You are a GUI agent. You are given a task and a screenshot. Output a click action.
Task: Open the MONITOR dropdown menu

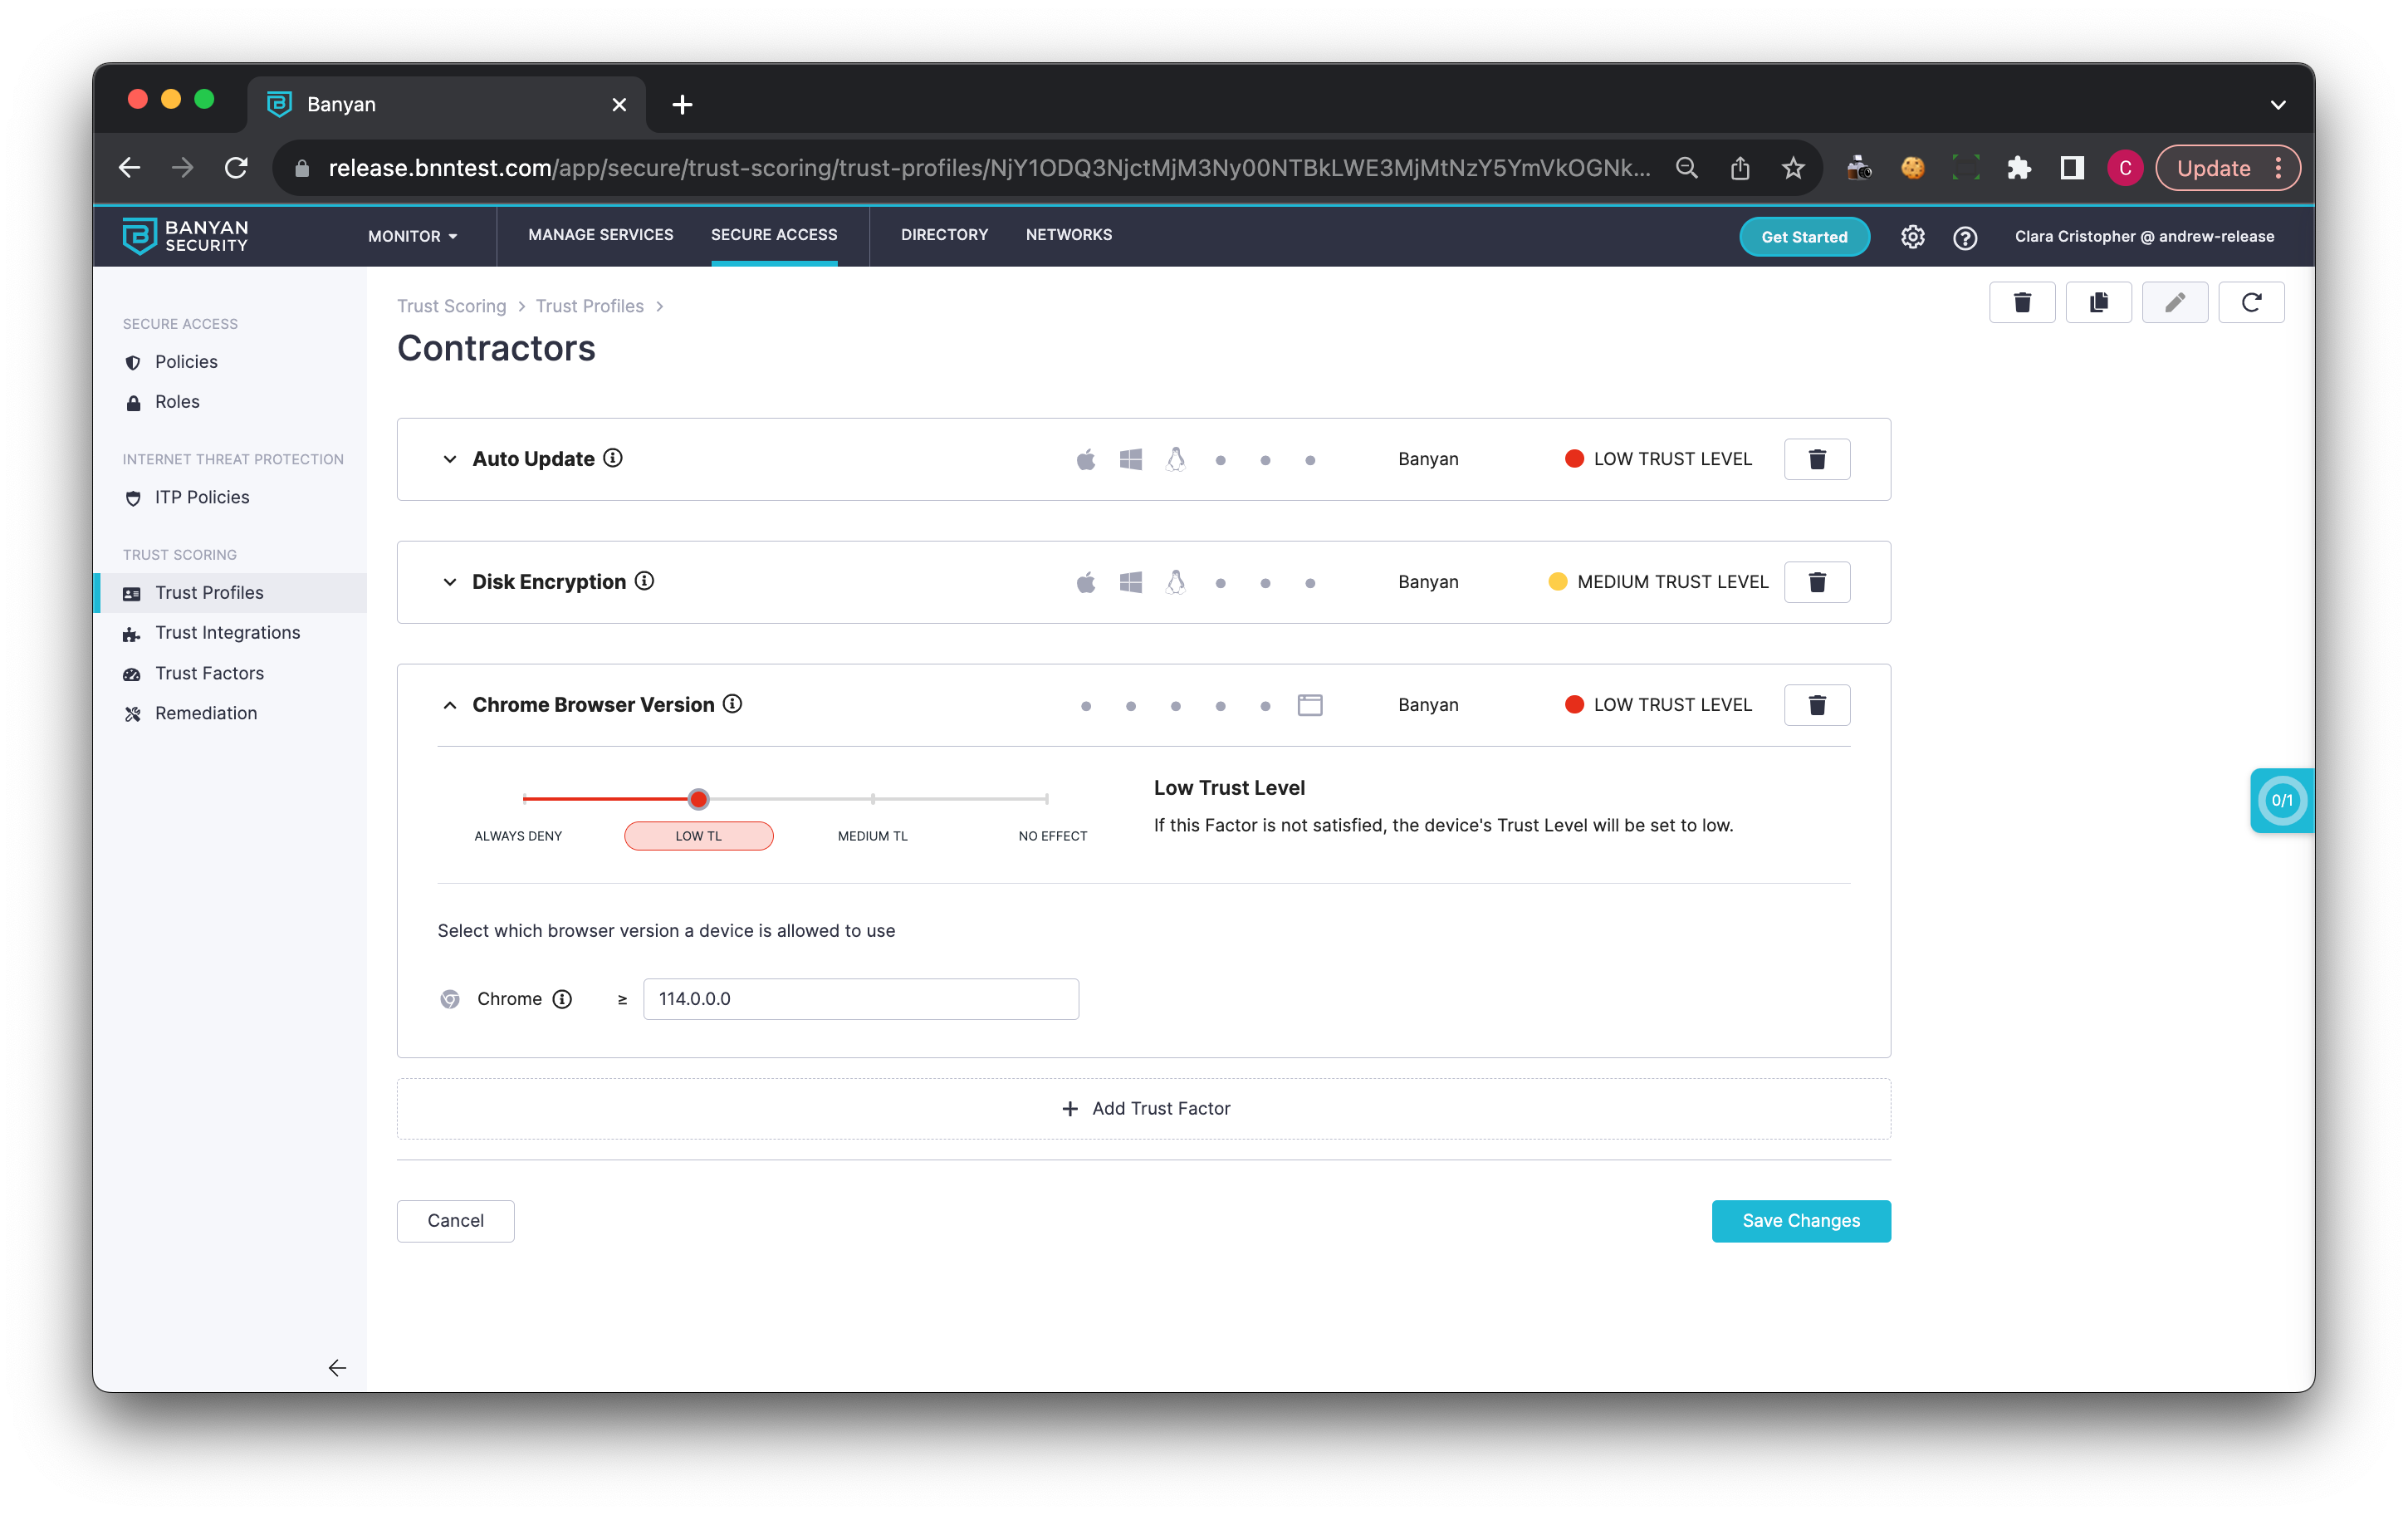pos(412,236)
